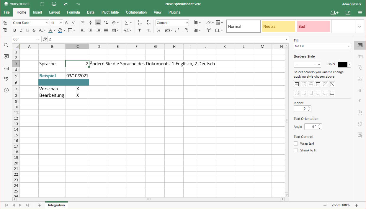This screenshot has height=209, width=366.
Task: Click the Italic formatting icon
Action: pos(21,30)
